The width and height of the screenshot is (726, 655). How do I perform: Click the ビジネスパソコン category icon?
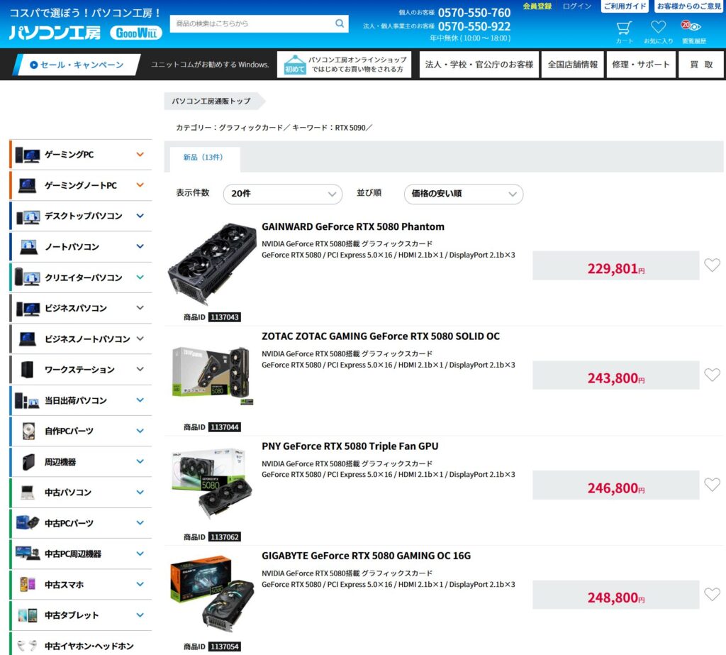(x=28, y=309)
